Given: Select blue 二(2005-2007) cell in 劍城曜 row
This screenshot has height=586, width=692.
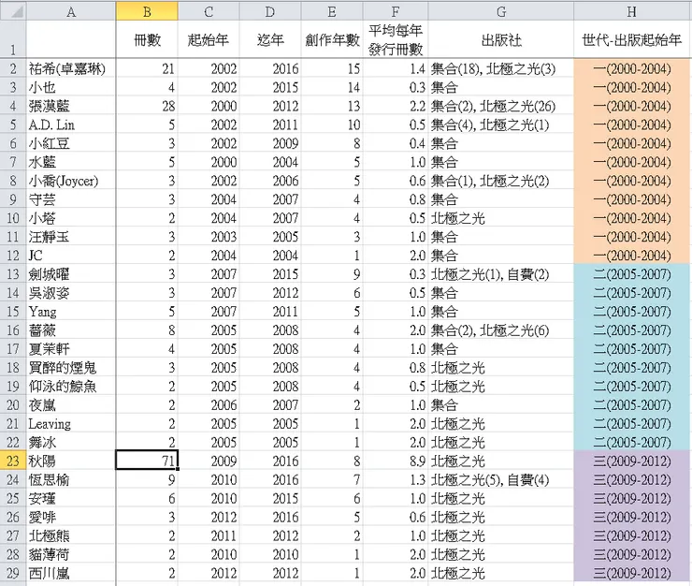Looking at the screenshot, I should 631,274.
